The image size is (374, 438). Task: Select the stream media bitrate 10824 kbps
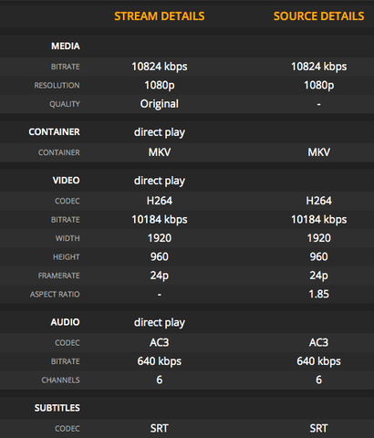click(x=160, y=67)
